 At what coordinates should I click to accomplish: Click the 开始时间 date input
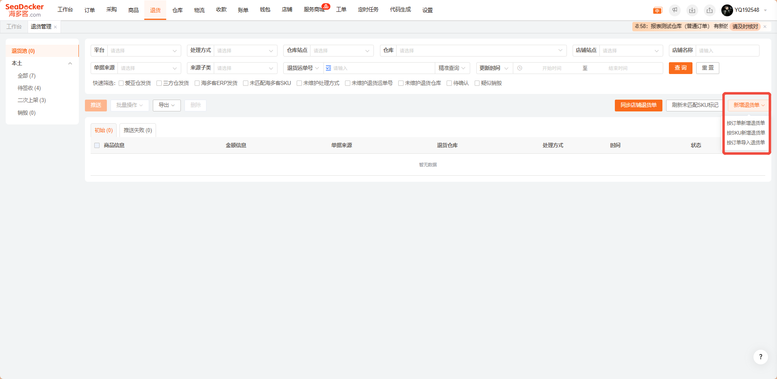(551, 68)
